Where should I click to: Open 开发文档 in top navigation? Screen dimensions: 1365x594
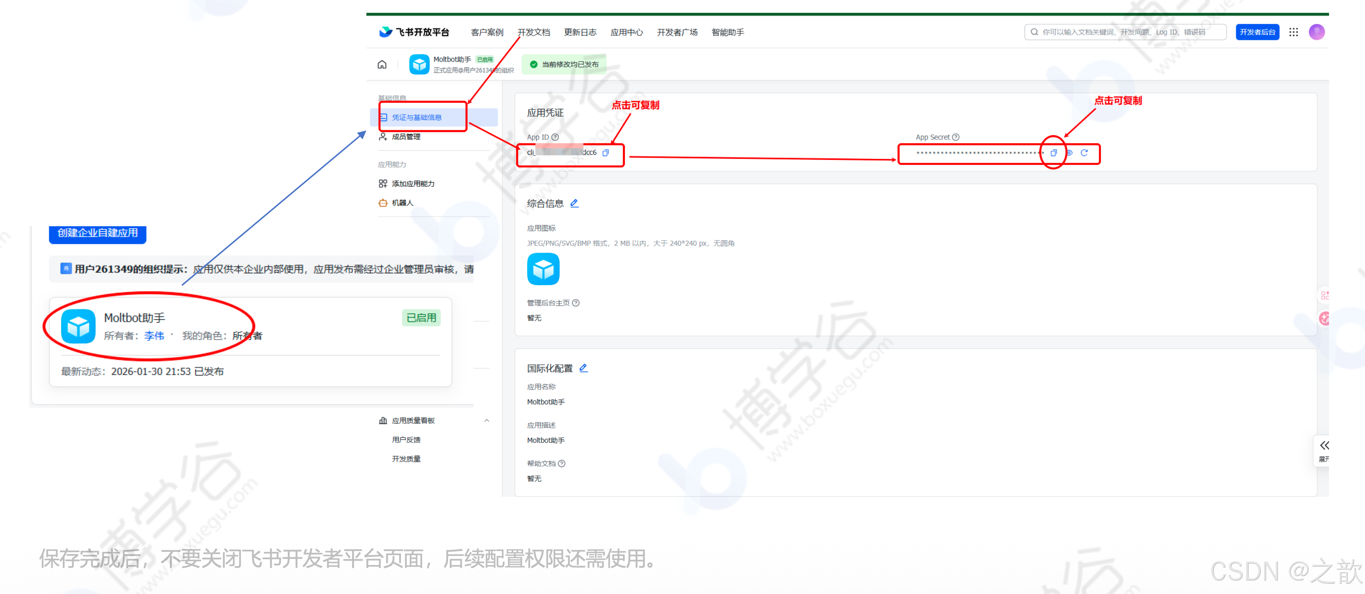click(x=533, y=32)
